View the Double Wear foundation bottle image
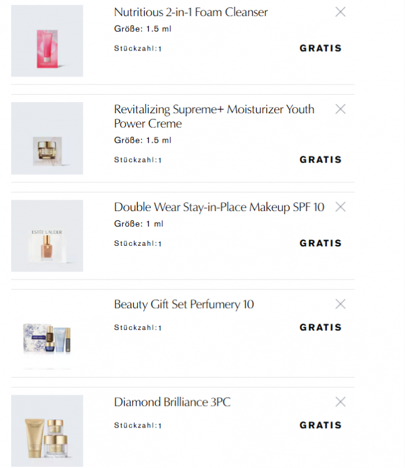The image size is (405, 468). pyautogui.click(x=47, y=236)
